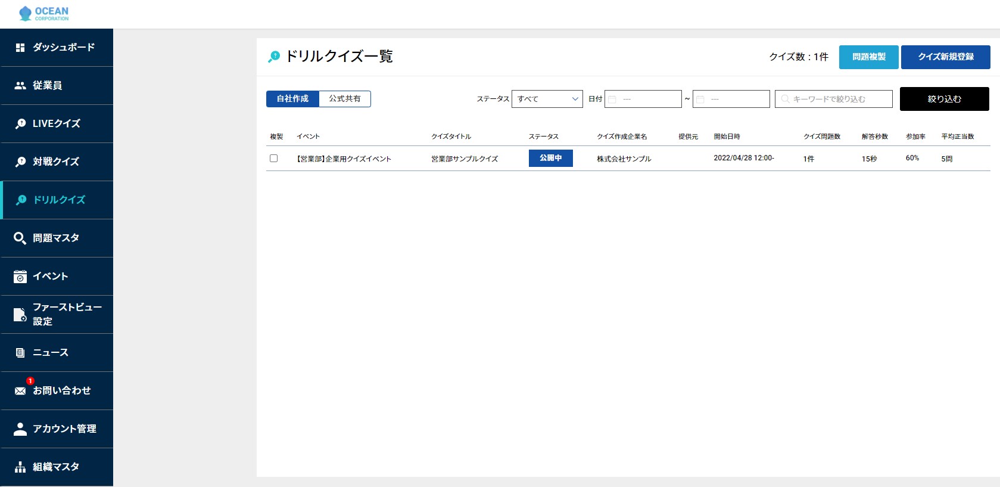Open お問い合わせ mail icon with notification badge

(20, 391)
